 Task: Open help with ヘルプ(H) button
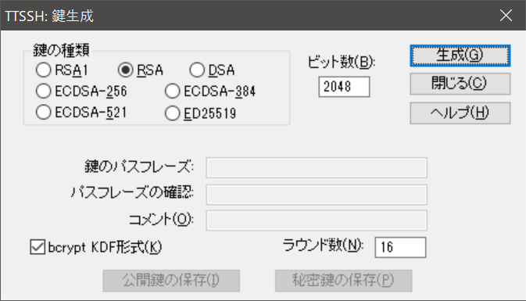[x=460, y=113]
